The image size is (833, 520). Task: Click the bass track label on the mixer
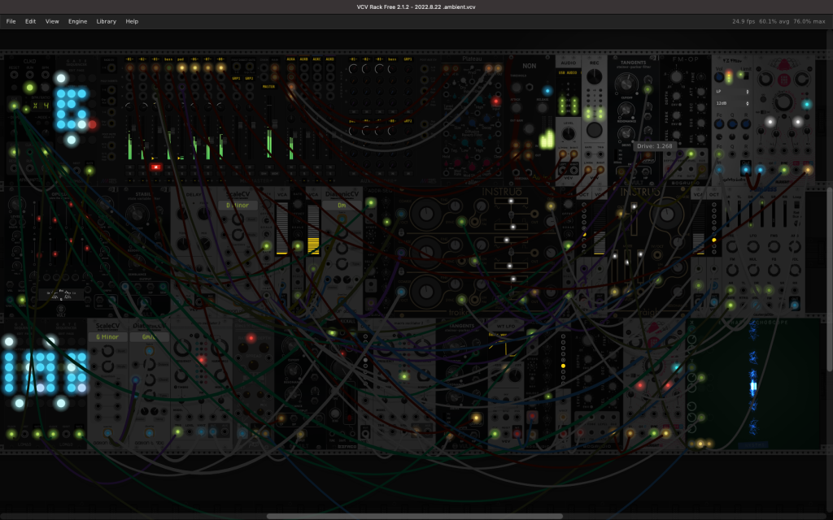point(168,59)
